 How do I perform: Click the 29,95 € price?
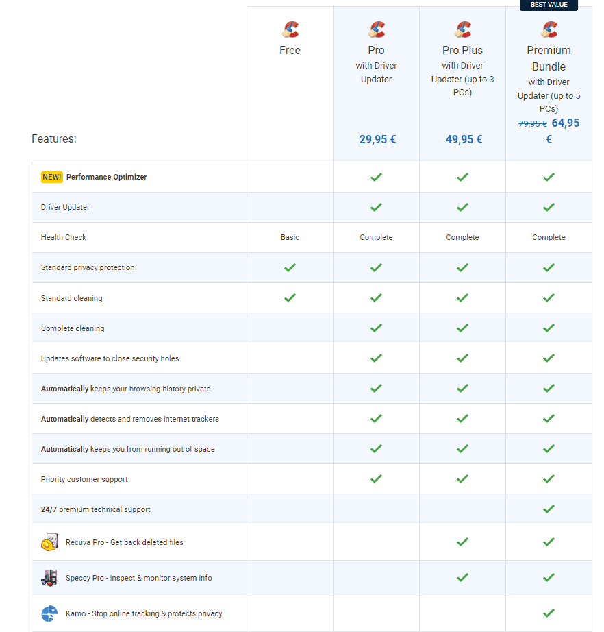[377, 139]
